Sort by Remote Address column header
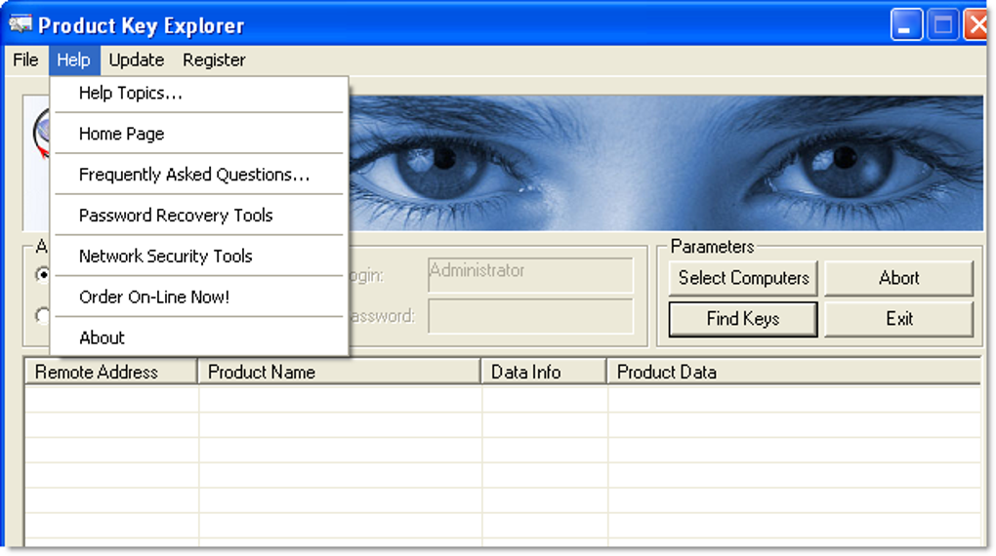Viewport: 996px width, 556px height. [x=111, y=372]
